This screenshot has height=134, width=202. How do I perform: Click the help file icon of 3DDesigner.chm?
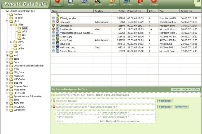click(x=58, y=18)
